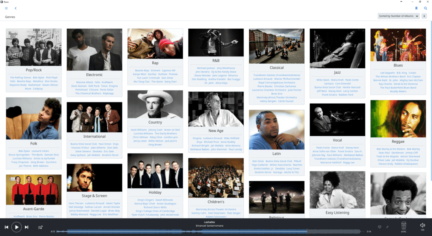Open artist Emanuel Santarromana in the footer
The width and height of the screenshot is (432, 236).
[209, 225]
